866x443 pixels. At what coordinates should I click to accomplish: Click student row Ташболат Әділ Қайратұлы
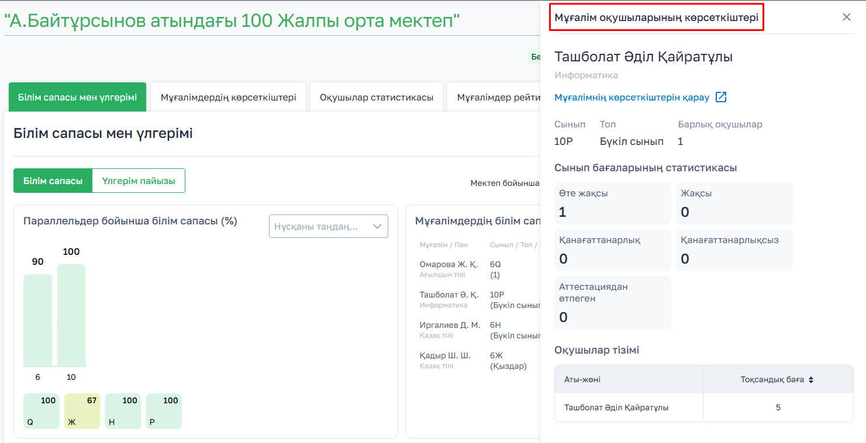(616, 407)
